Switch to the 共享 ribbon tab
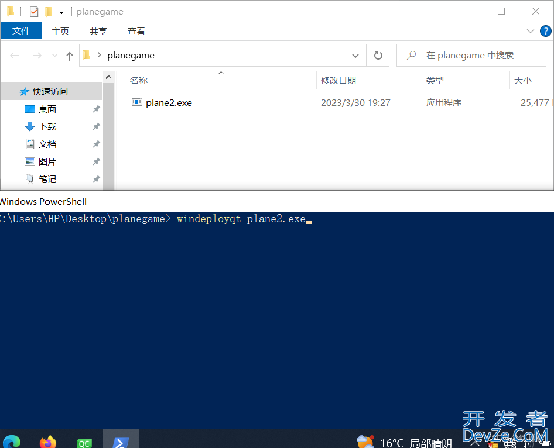This screenshot has width=554, height=448. [98, 32]
